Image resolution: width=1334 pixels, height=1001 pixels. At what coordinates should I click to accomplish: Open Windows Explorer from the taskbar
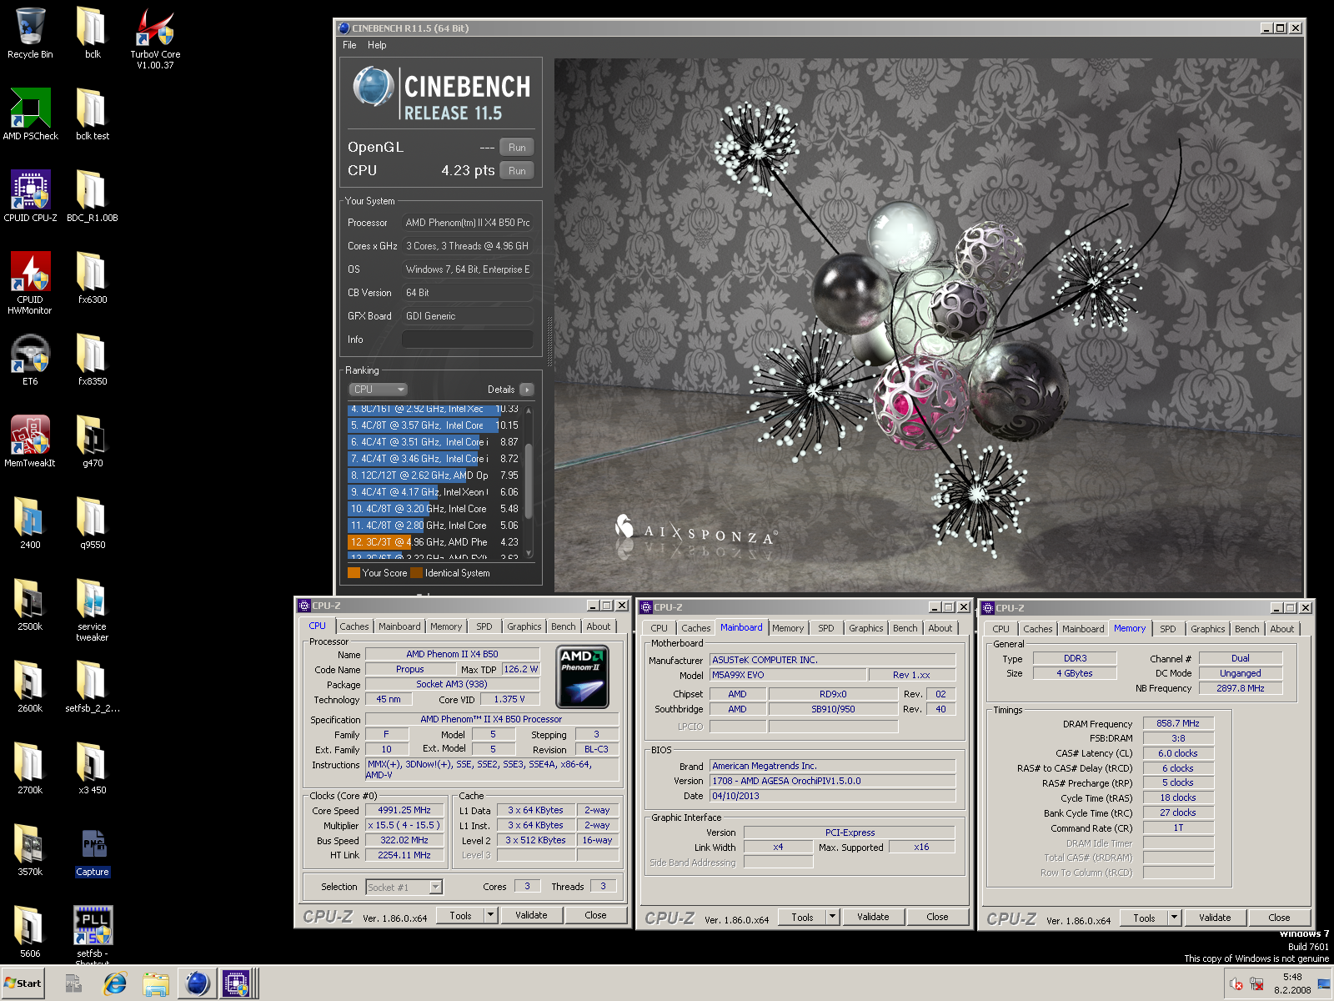tap(156, 983)
